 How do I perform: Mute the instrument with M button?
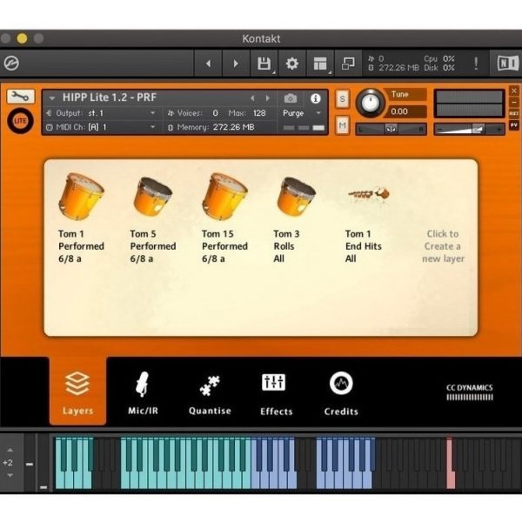tap(342, 125)
